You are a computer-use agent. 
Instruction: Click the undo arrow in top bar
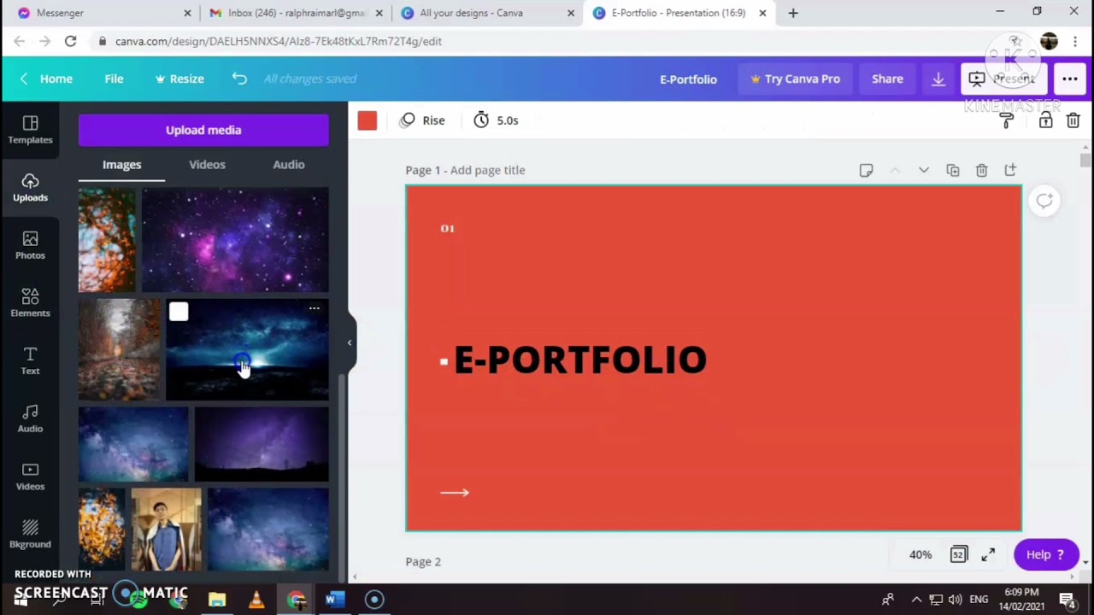click(x=239, y=79)
